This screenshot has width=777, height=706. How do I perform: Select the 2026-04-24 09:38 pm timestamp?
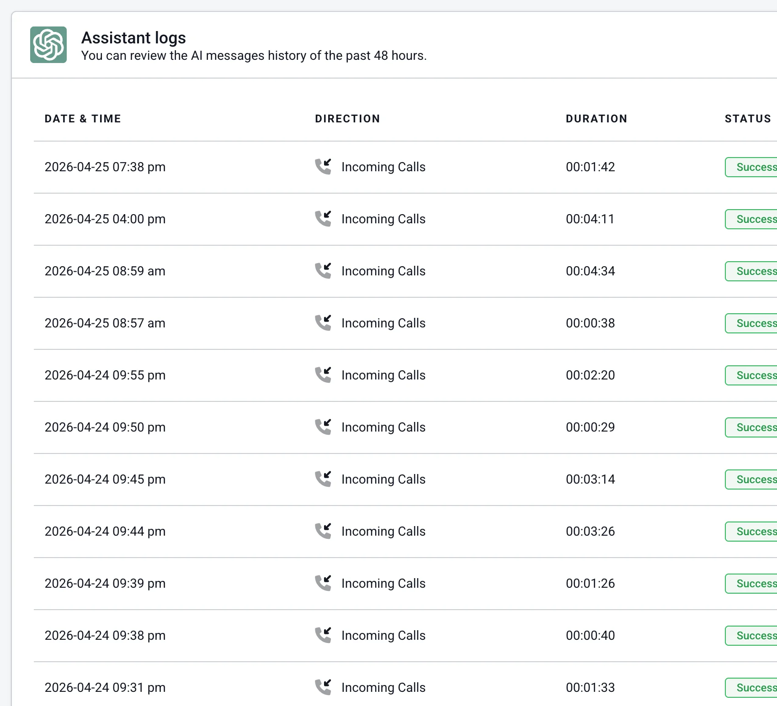click(x=105, y=636)
